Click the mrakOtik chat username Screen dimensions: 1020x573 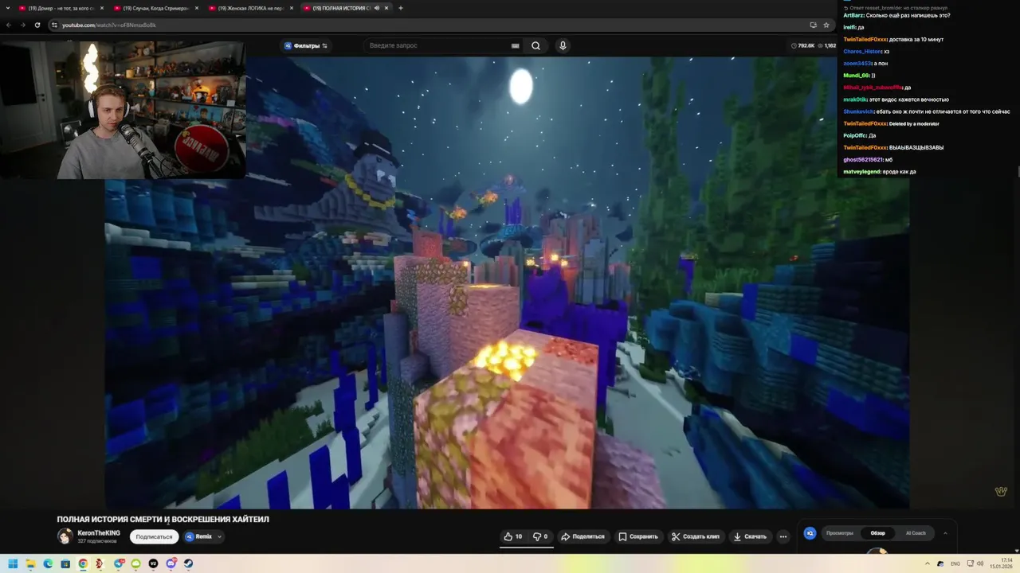point(855,99)
